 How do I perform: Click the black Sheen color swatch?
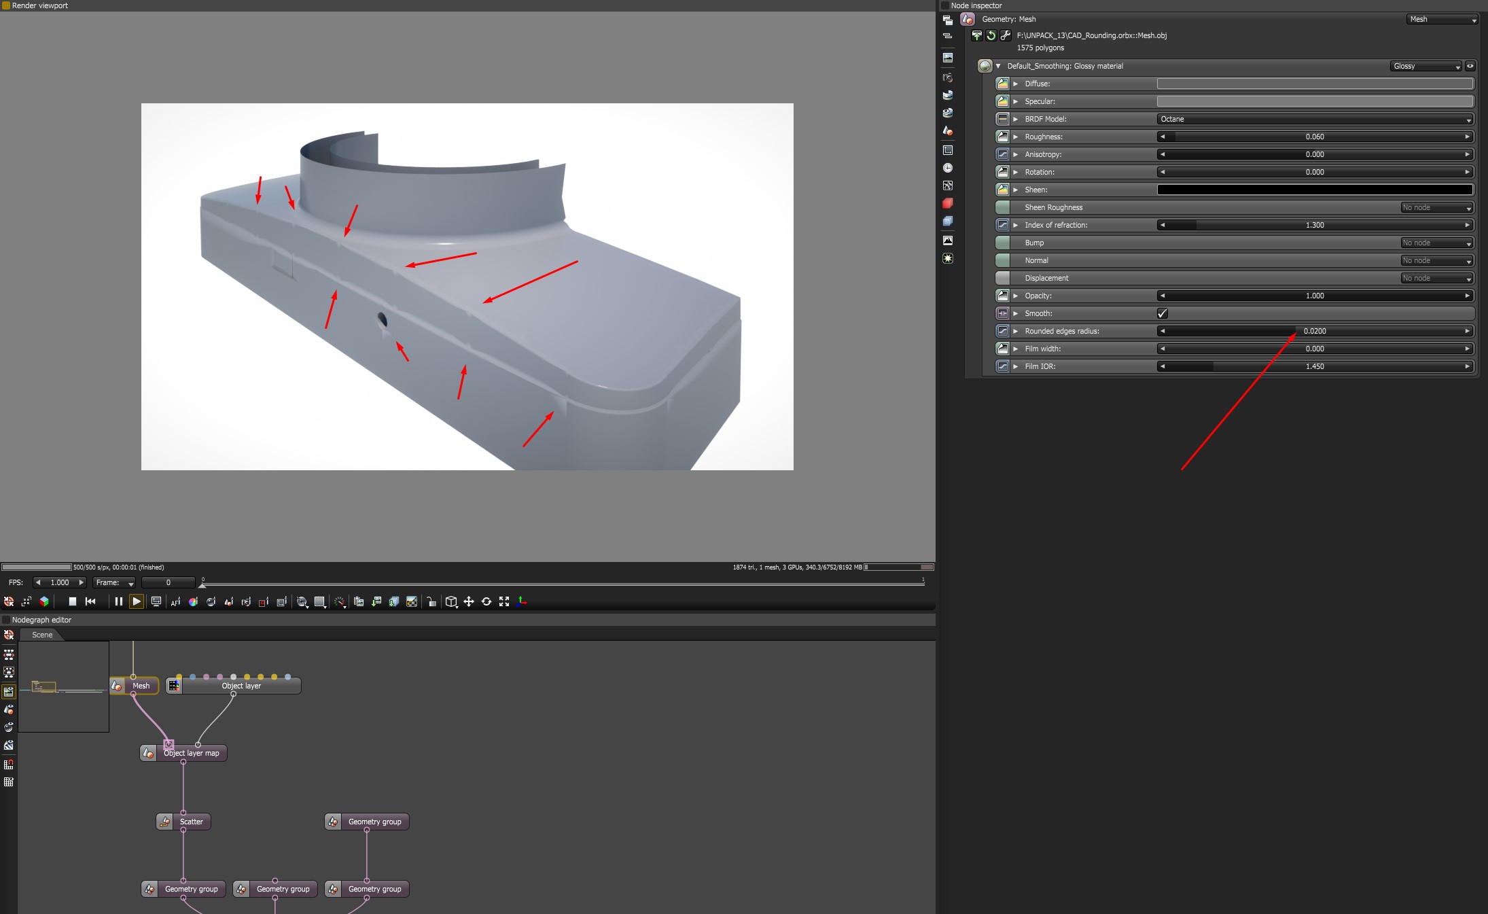(1315, 190)
